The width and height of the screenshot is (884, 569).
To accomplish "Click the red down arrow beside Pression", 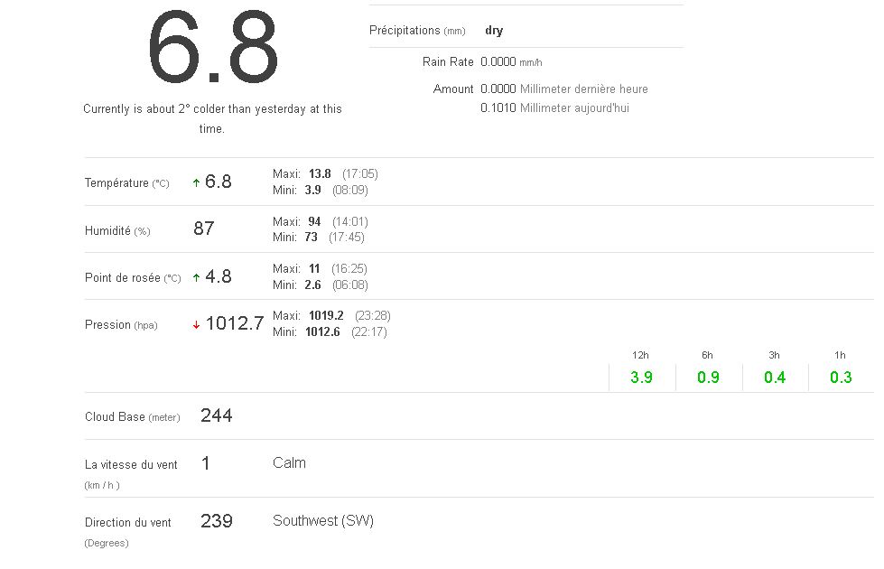I will pos(196,325).
